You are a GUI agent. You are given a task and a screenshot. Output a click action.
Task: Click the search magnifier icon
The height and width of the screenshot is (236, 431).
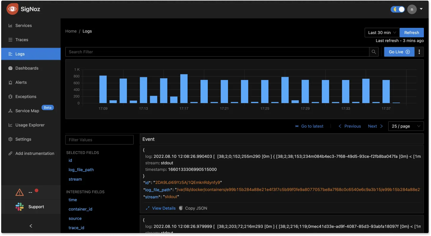374,52
